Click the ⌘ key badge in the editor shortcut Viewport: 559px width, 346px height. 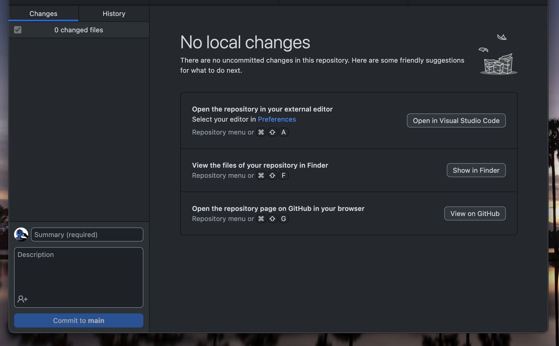pyautogui.click(x=261, y=132)
